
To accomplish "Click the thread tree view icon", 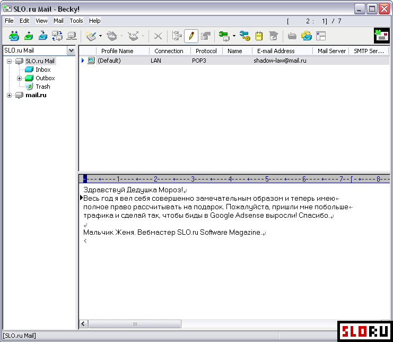I will [177, 36].
